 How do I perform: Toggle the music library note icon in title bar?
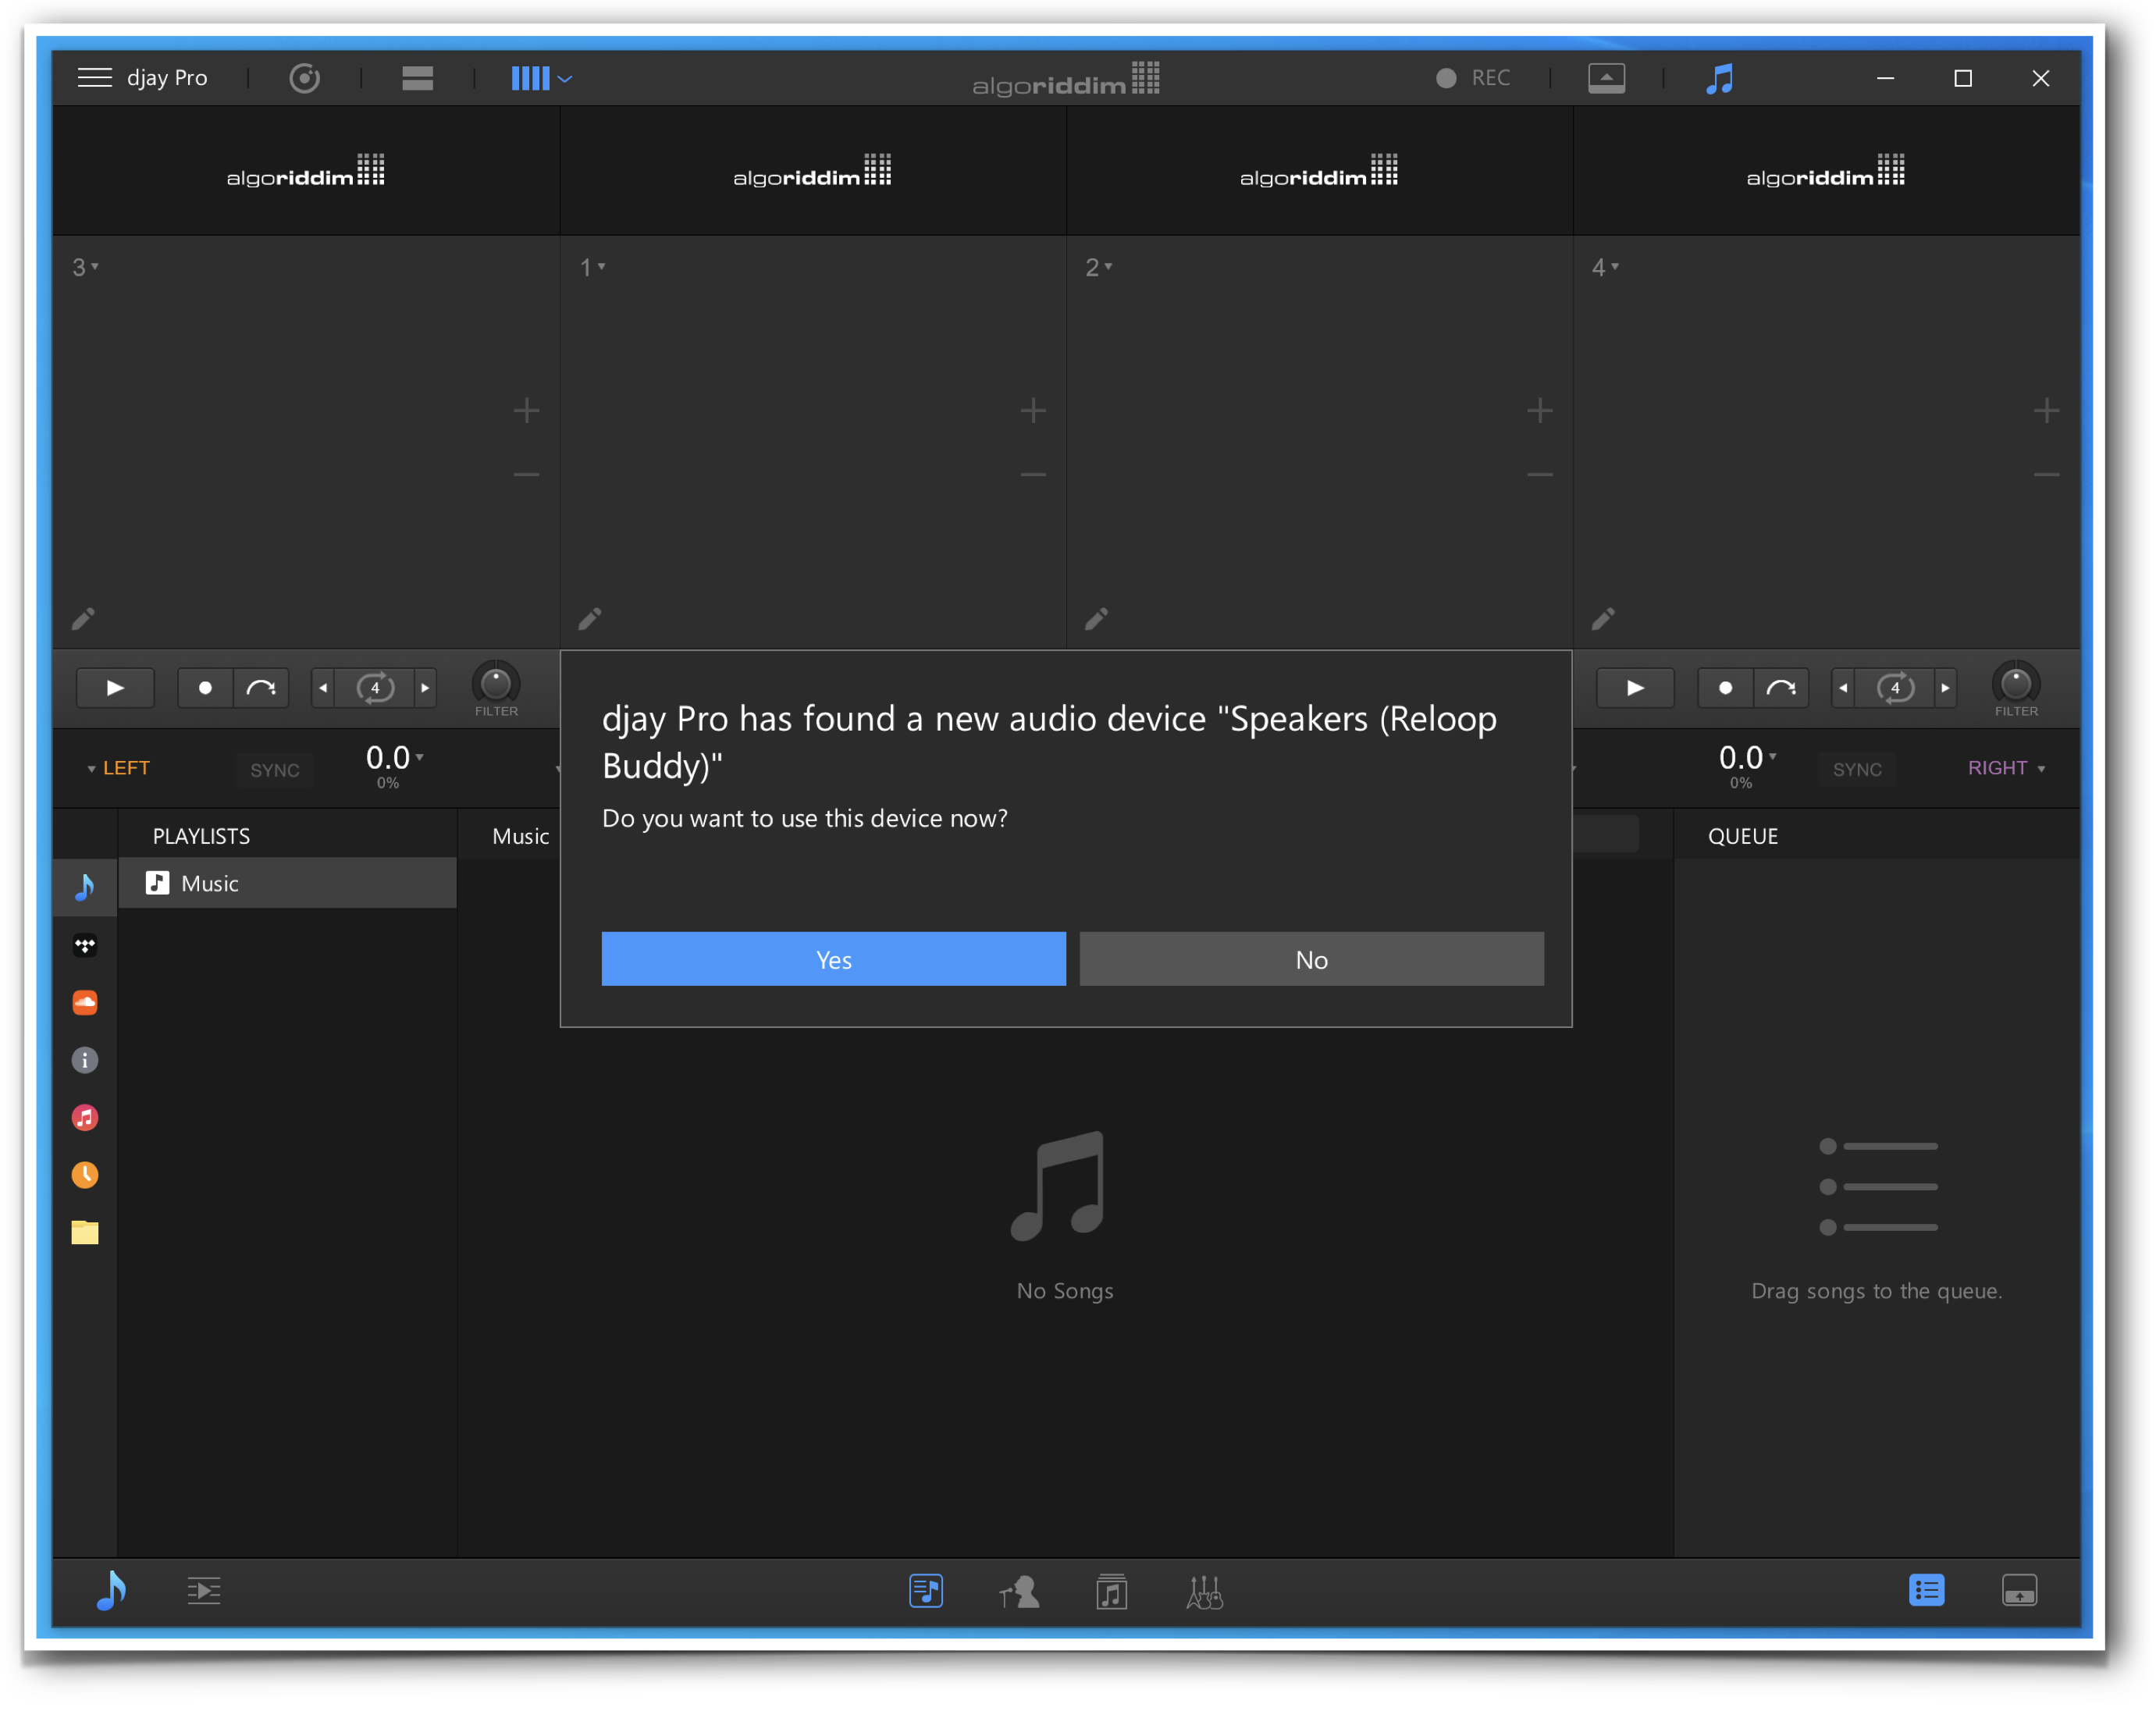point(1719,78)
